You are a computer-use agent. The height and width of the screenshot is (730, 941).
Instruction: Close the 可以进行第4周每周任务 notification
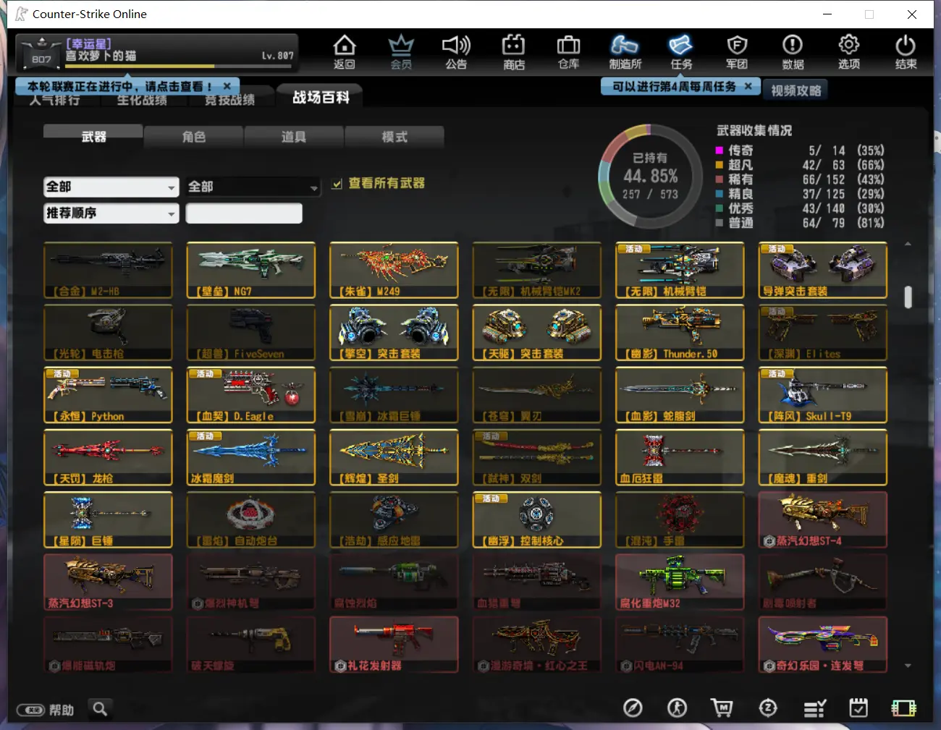point(748,86)
